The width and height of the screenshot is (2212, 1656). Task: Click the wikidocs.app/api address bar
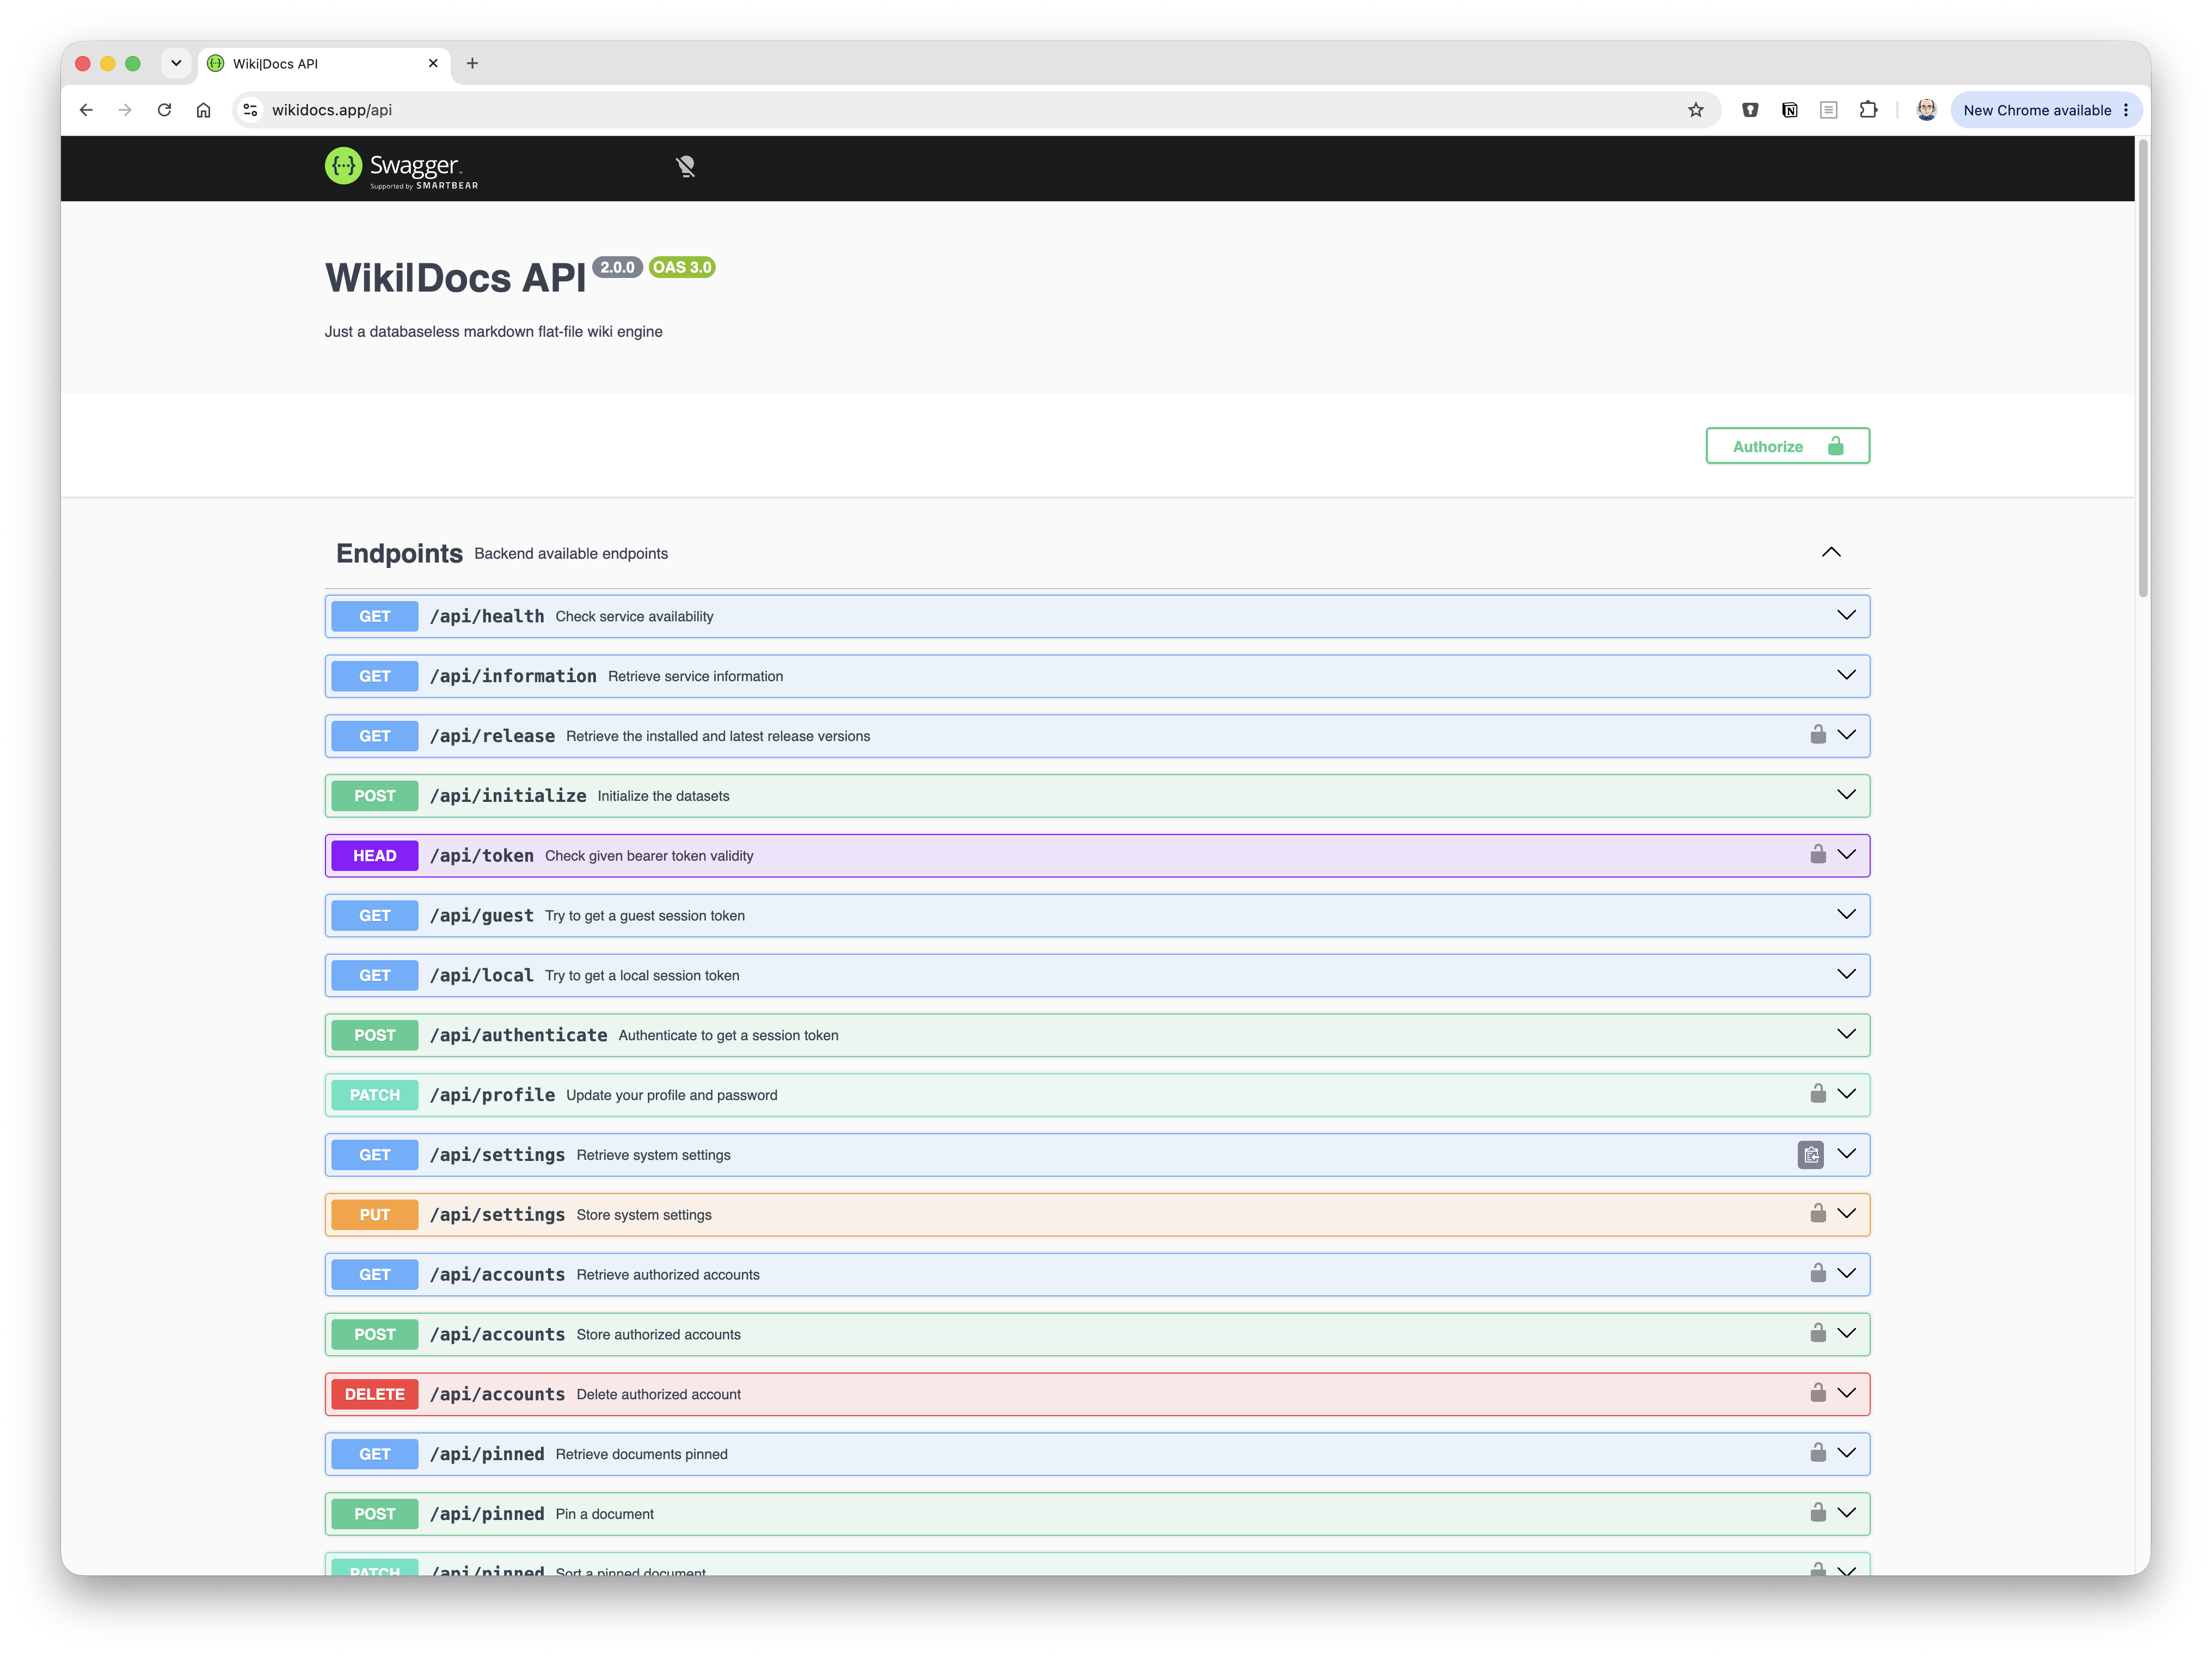[x=975, y=110]
